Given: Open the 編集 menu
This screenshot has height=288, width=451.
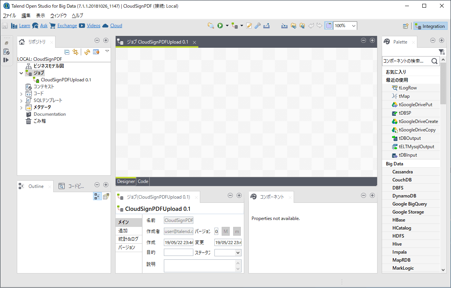Looking at the screenshot, I should pos(26,16).
